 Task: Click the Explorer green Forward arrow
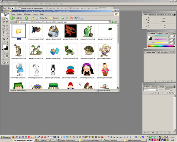coord(27,18)
